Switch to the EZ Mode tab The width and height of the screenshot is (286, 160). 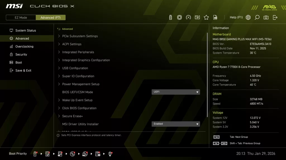point(20,17)
